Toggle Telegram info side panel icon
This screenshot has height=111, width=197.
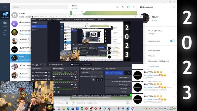point(129,7)
